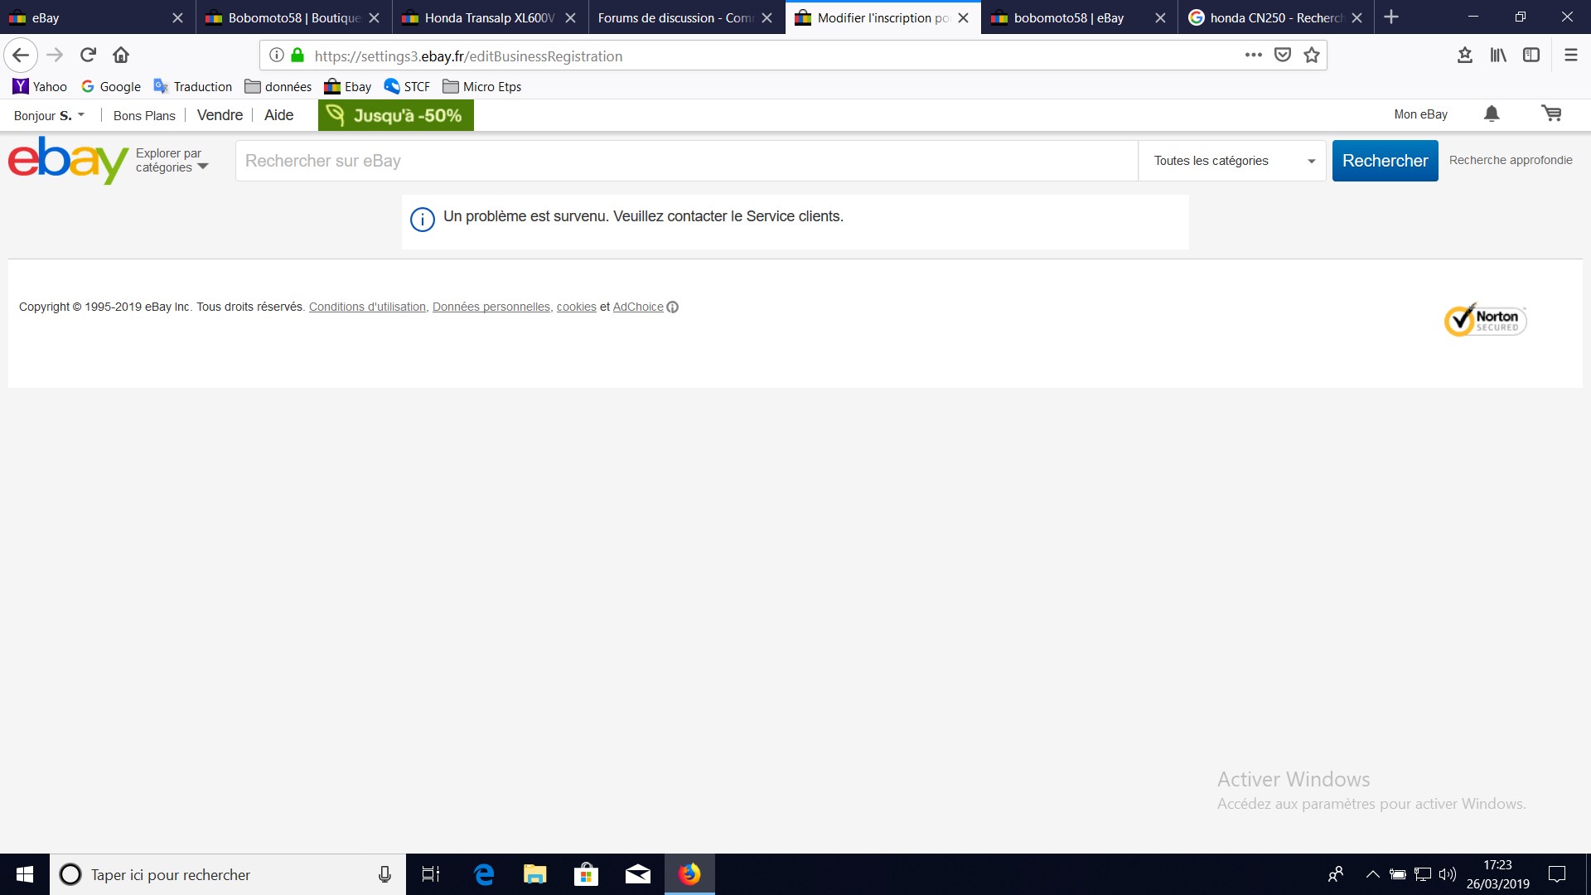
Task: Switch to the Forums de discussion tab
Action: 675,17
